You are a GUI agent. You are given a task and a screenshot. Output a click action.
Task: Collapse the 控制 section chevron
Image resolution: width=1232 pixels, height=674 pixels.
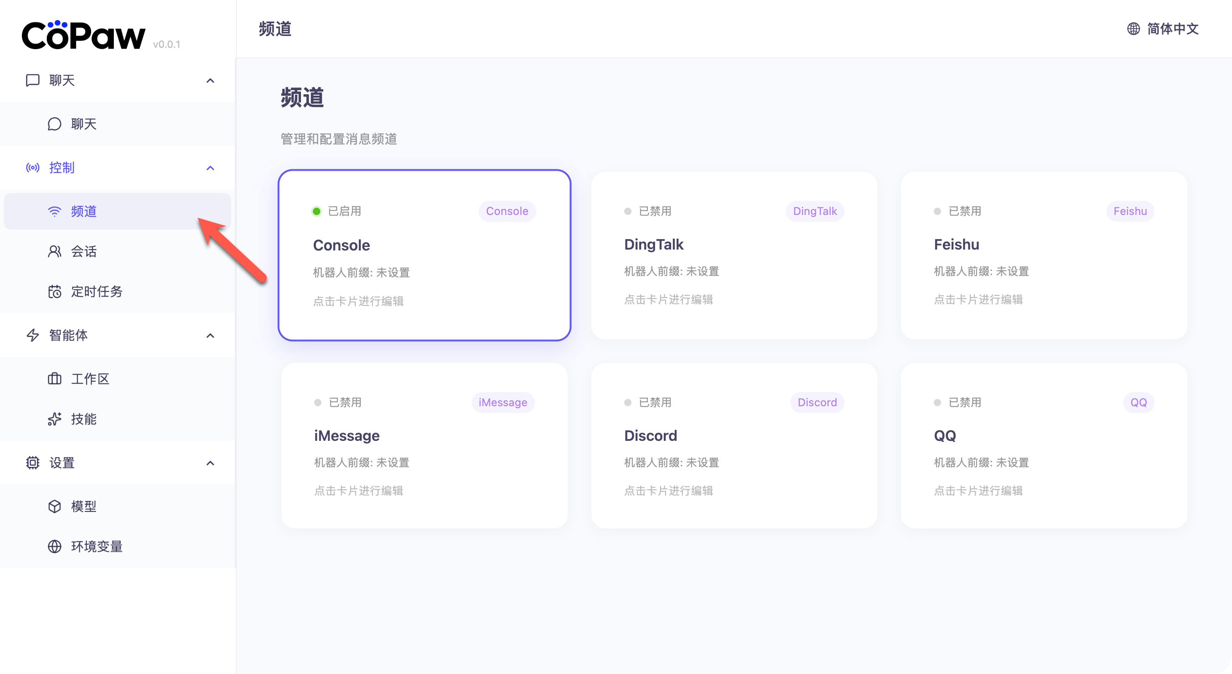(x=210, y=168)
